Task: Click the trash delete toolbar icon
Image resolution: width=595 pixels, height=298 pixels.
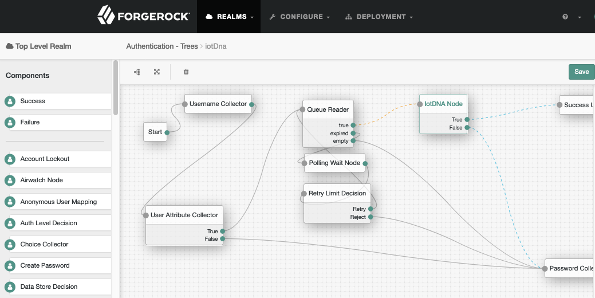Action: [186, 72]
